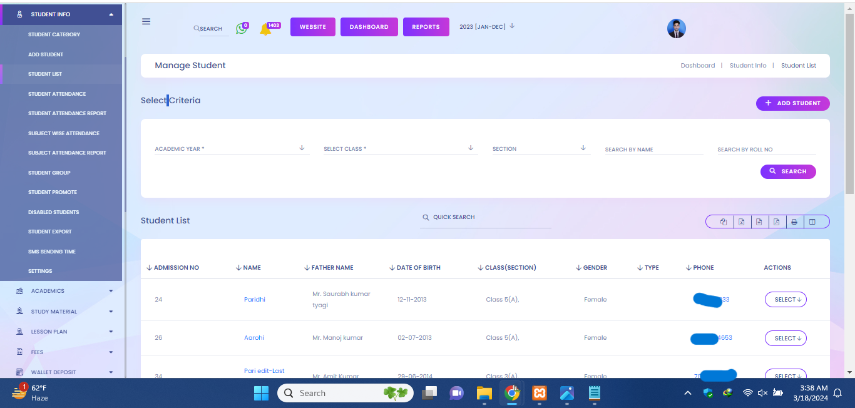This screenshot has height=408, width=855.
Task: Click the Quick Search input field
Action: tap(488, 217)
